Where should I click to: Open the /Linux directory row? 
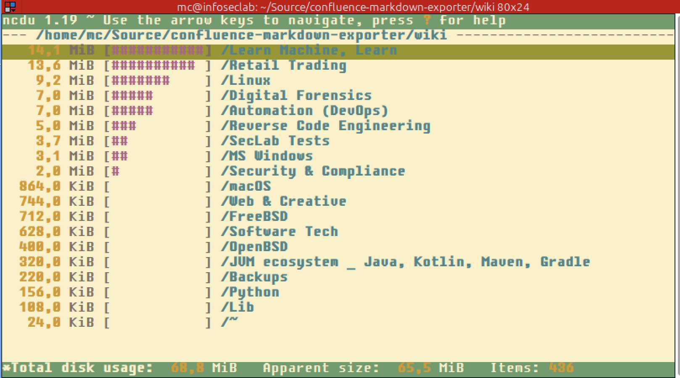tap(246, 81)
